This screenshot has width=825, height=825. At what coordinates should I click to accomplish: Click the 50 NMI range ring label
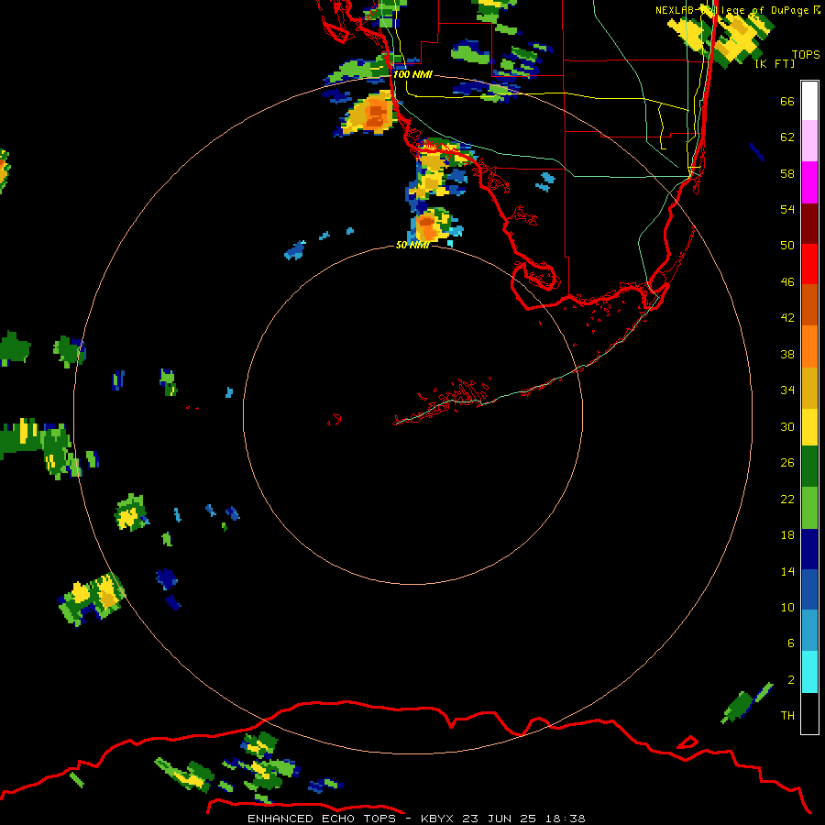412,245
